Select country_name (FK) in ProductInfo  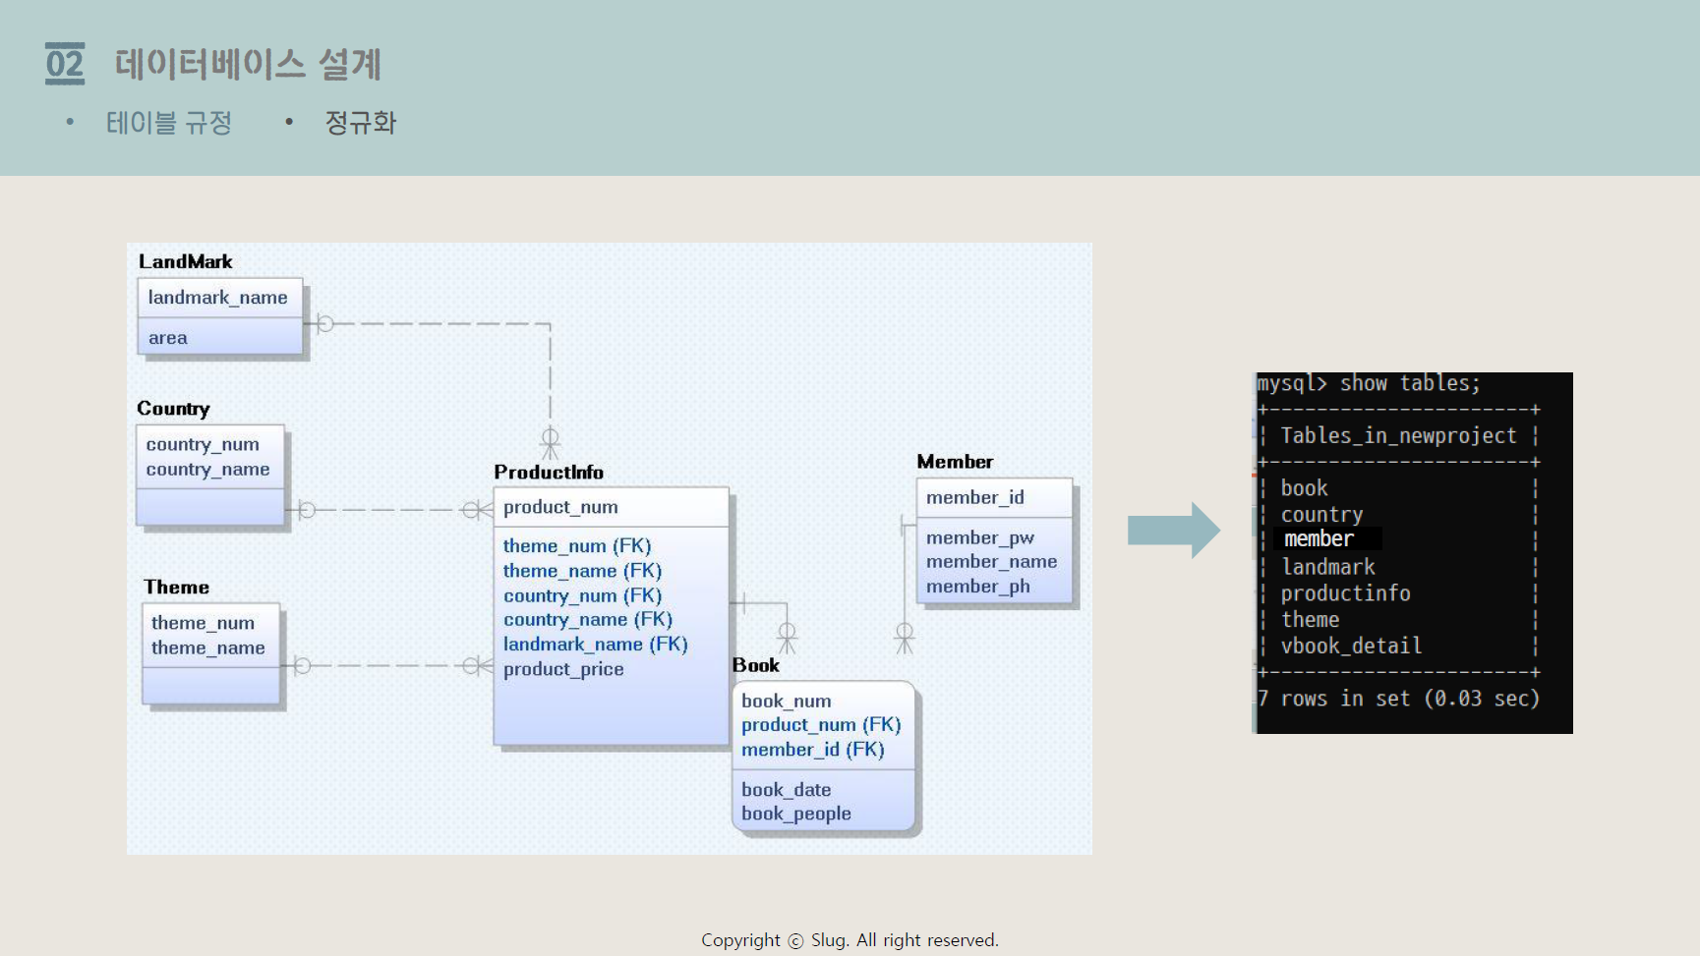[x=588, y=620]
